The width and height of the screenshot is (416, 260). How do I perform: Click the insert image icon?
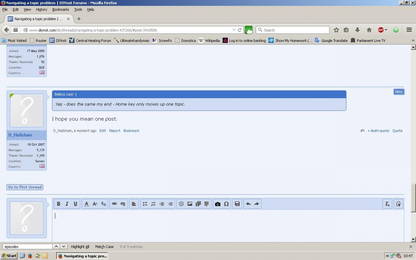(190, 204)
